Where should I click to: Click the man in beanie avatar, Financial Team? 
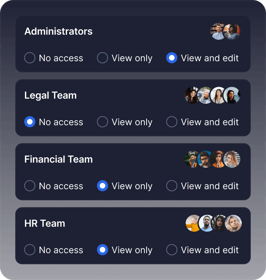coord(191,159)
